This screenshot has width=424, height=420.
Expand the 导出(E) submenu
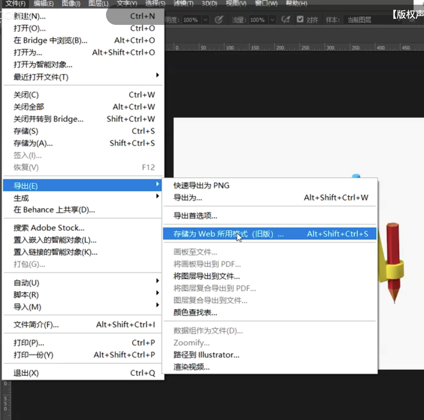tap(82, 185)
